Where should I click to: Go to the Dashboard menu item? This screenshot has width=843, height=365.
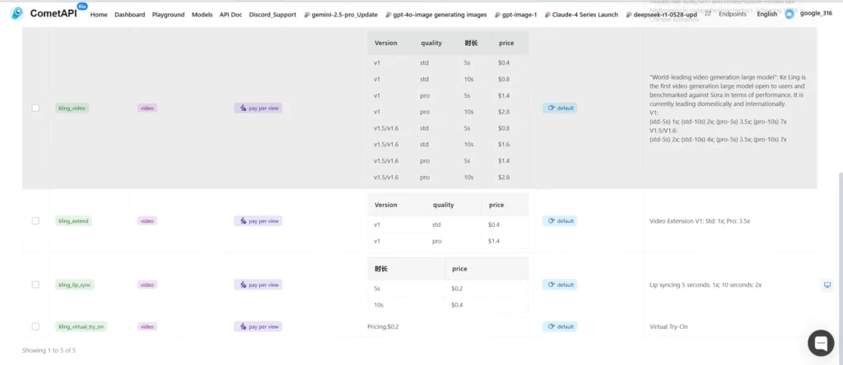coord(129,15)
